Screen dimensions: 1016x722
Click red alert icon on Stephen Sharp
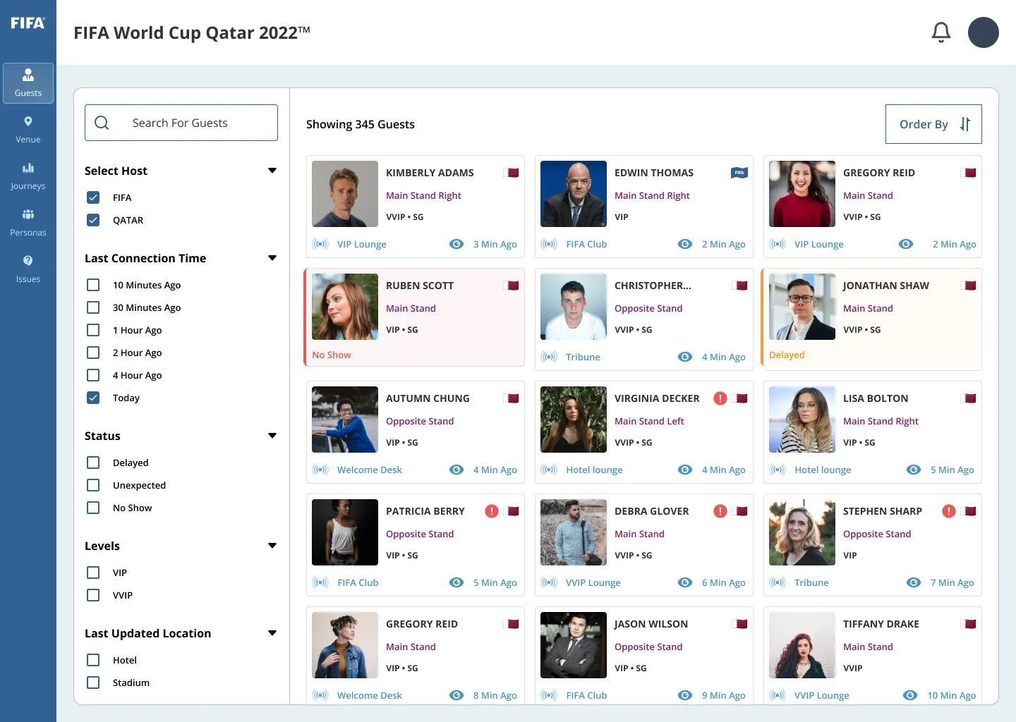tap(949, 511)
